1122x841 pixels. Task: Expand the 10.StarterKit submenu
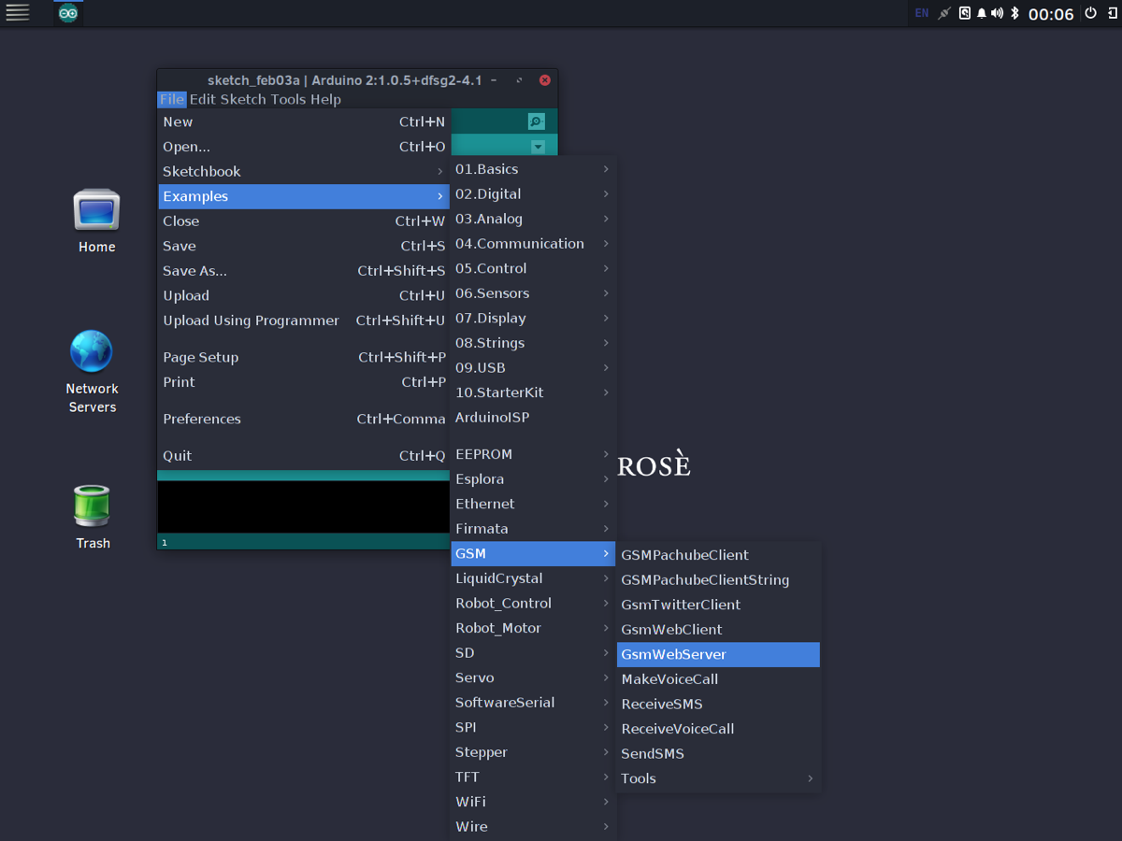(533, 392)
